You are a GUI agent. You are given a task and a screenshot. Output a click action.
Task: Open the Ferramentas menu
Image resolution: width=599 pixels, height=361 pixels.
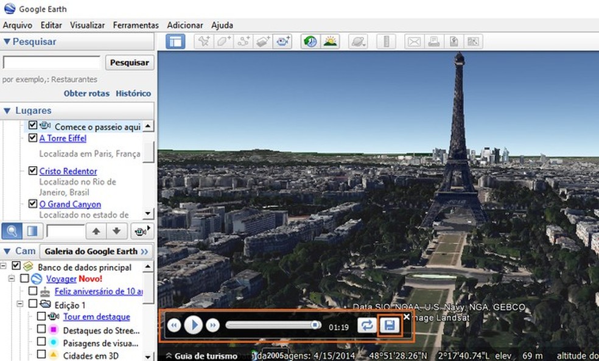(135, 25)
